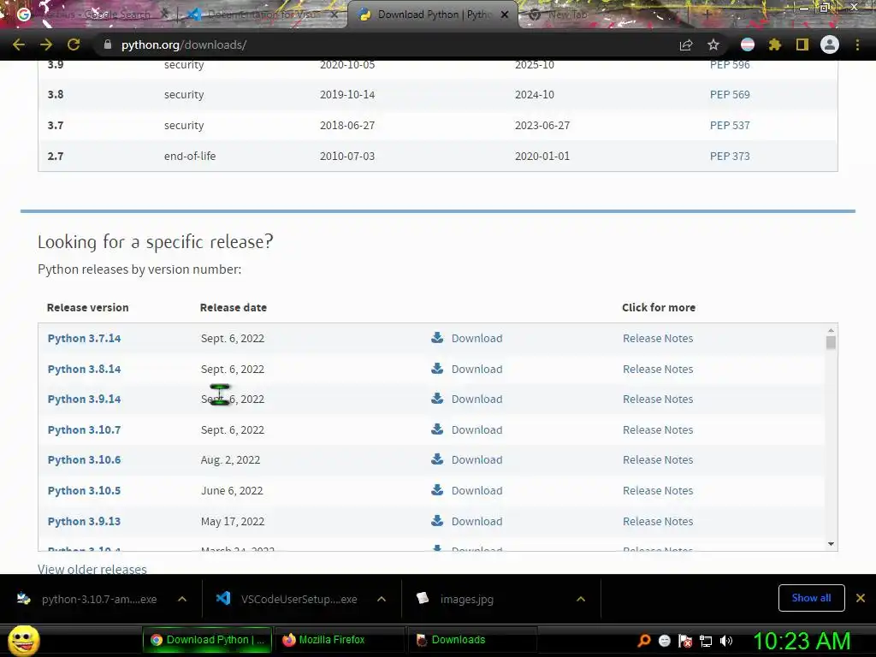Open Chrome three-dot menu
Image resolution: width=876 pixels, height=657 pixels.
click(857, 44)
